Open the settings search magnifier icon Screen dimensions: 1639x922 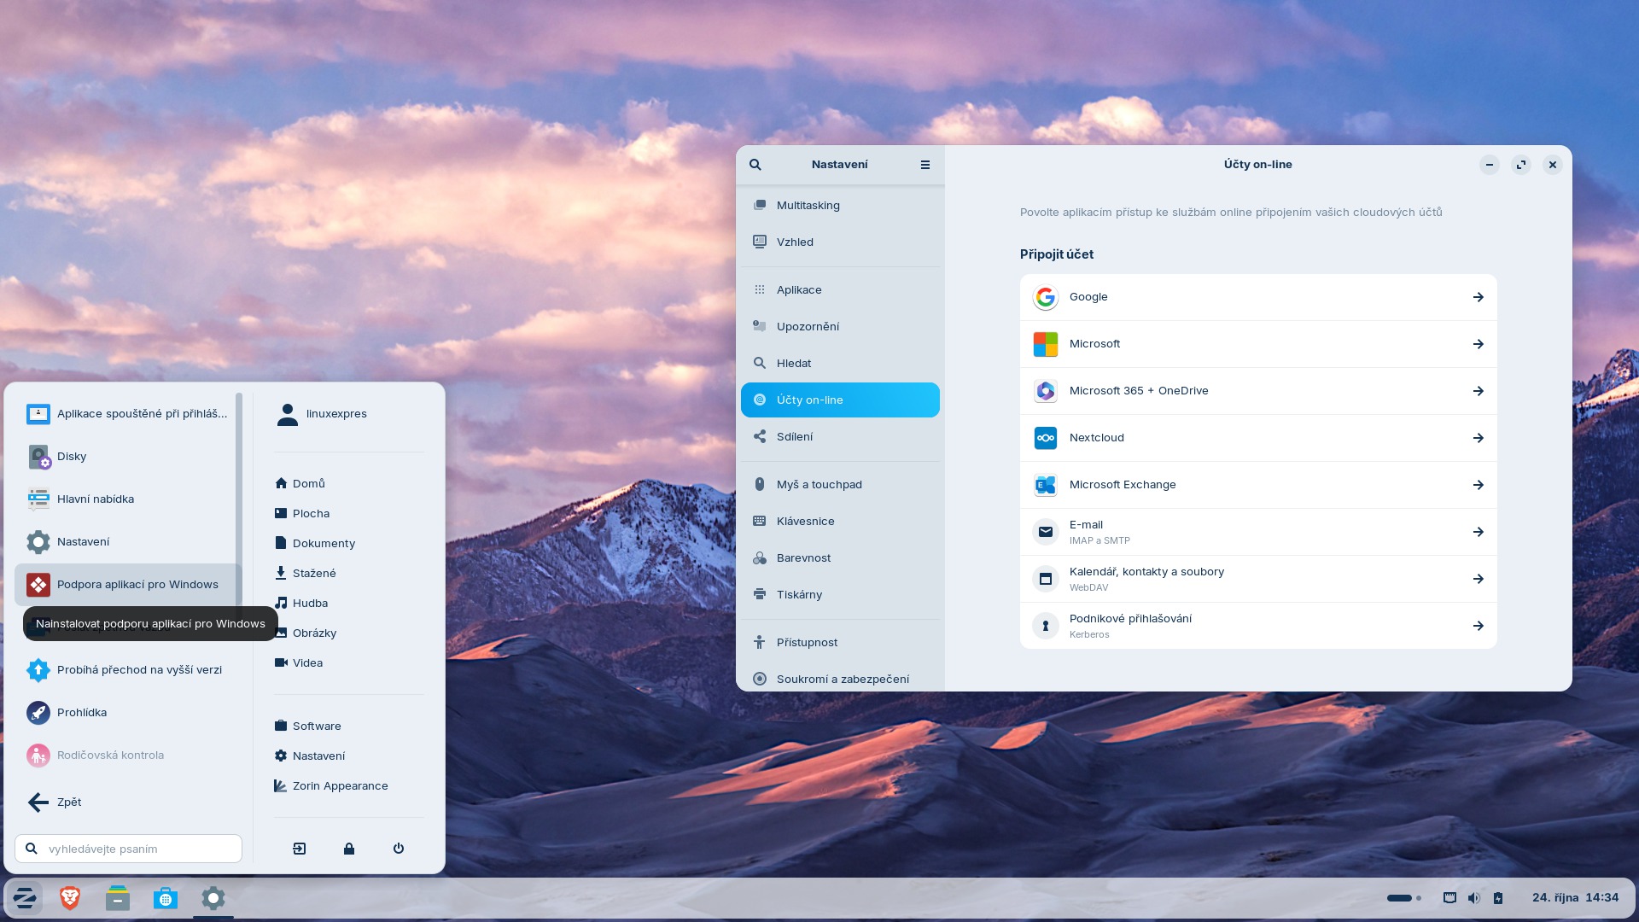click(755, 165)
